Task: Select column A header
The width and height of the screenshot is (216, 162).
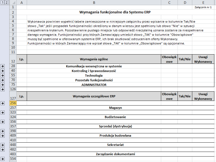Action: point(22,2)
